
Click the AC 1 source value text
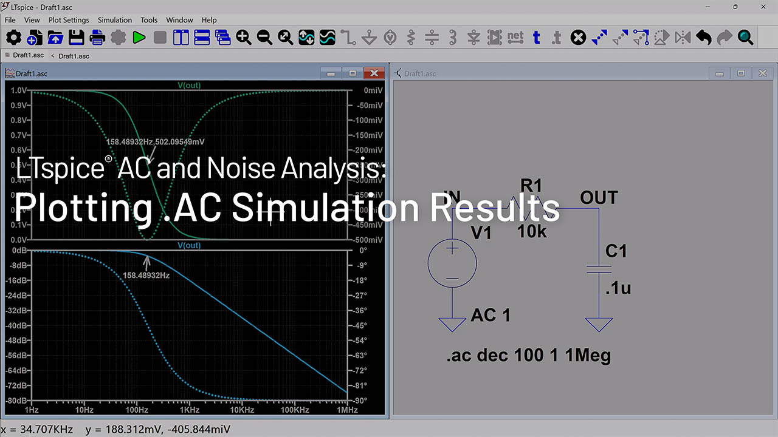491,315
